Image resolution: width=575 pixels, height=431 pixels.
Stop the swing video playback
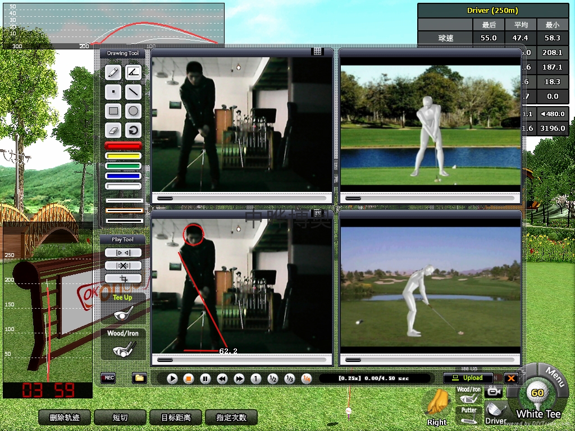click(x=189, y=379)
